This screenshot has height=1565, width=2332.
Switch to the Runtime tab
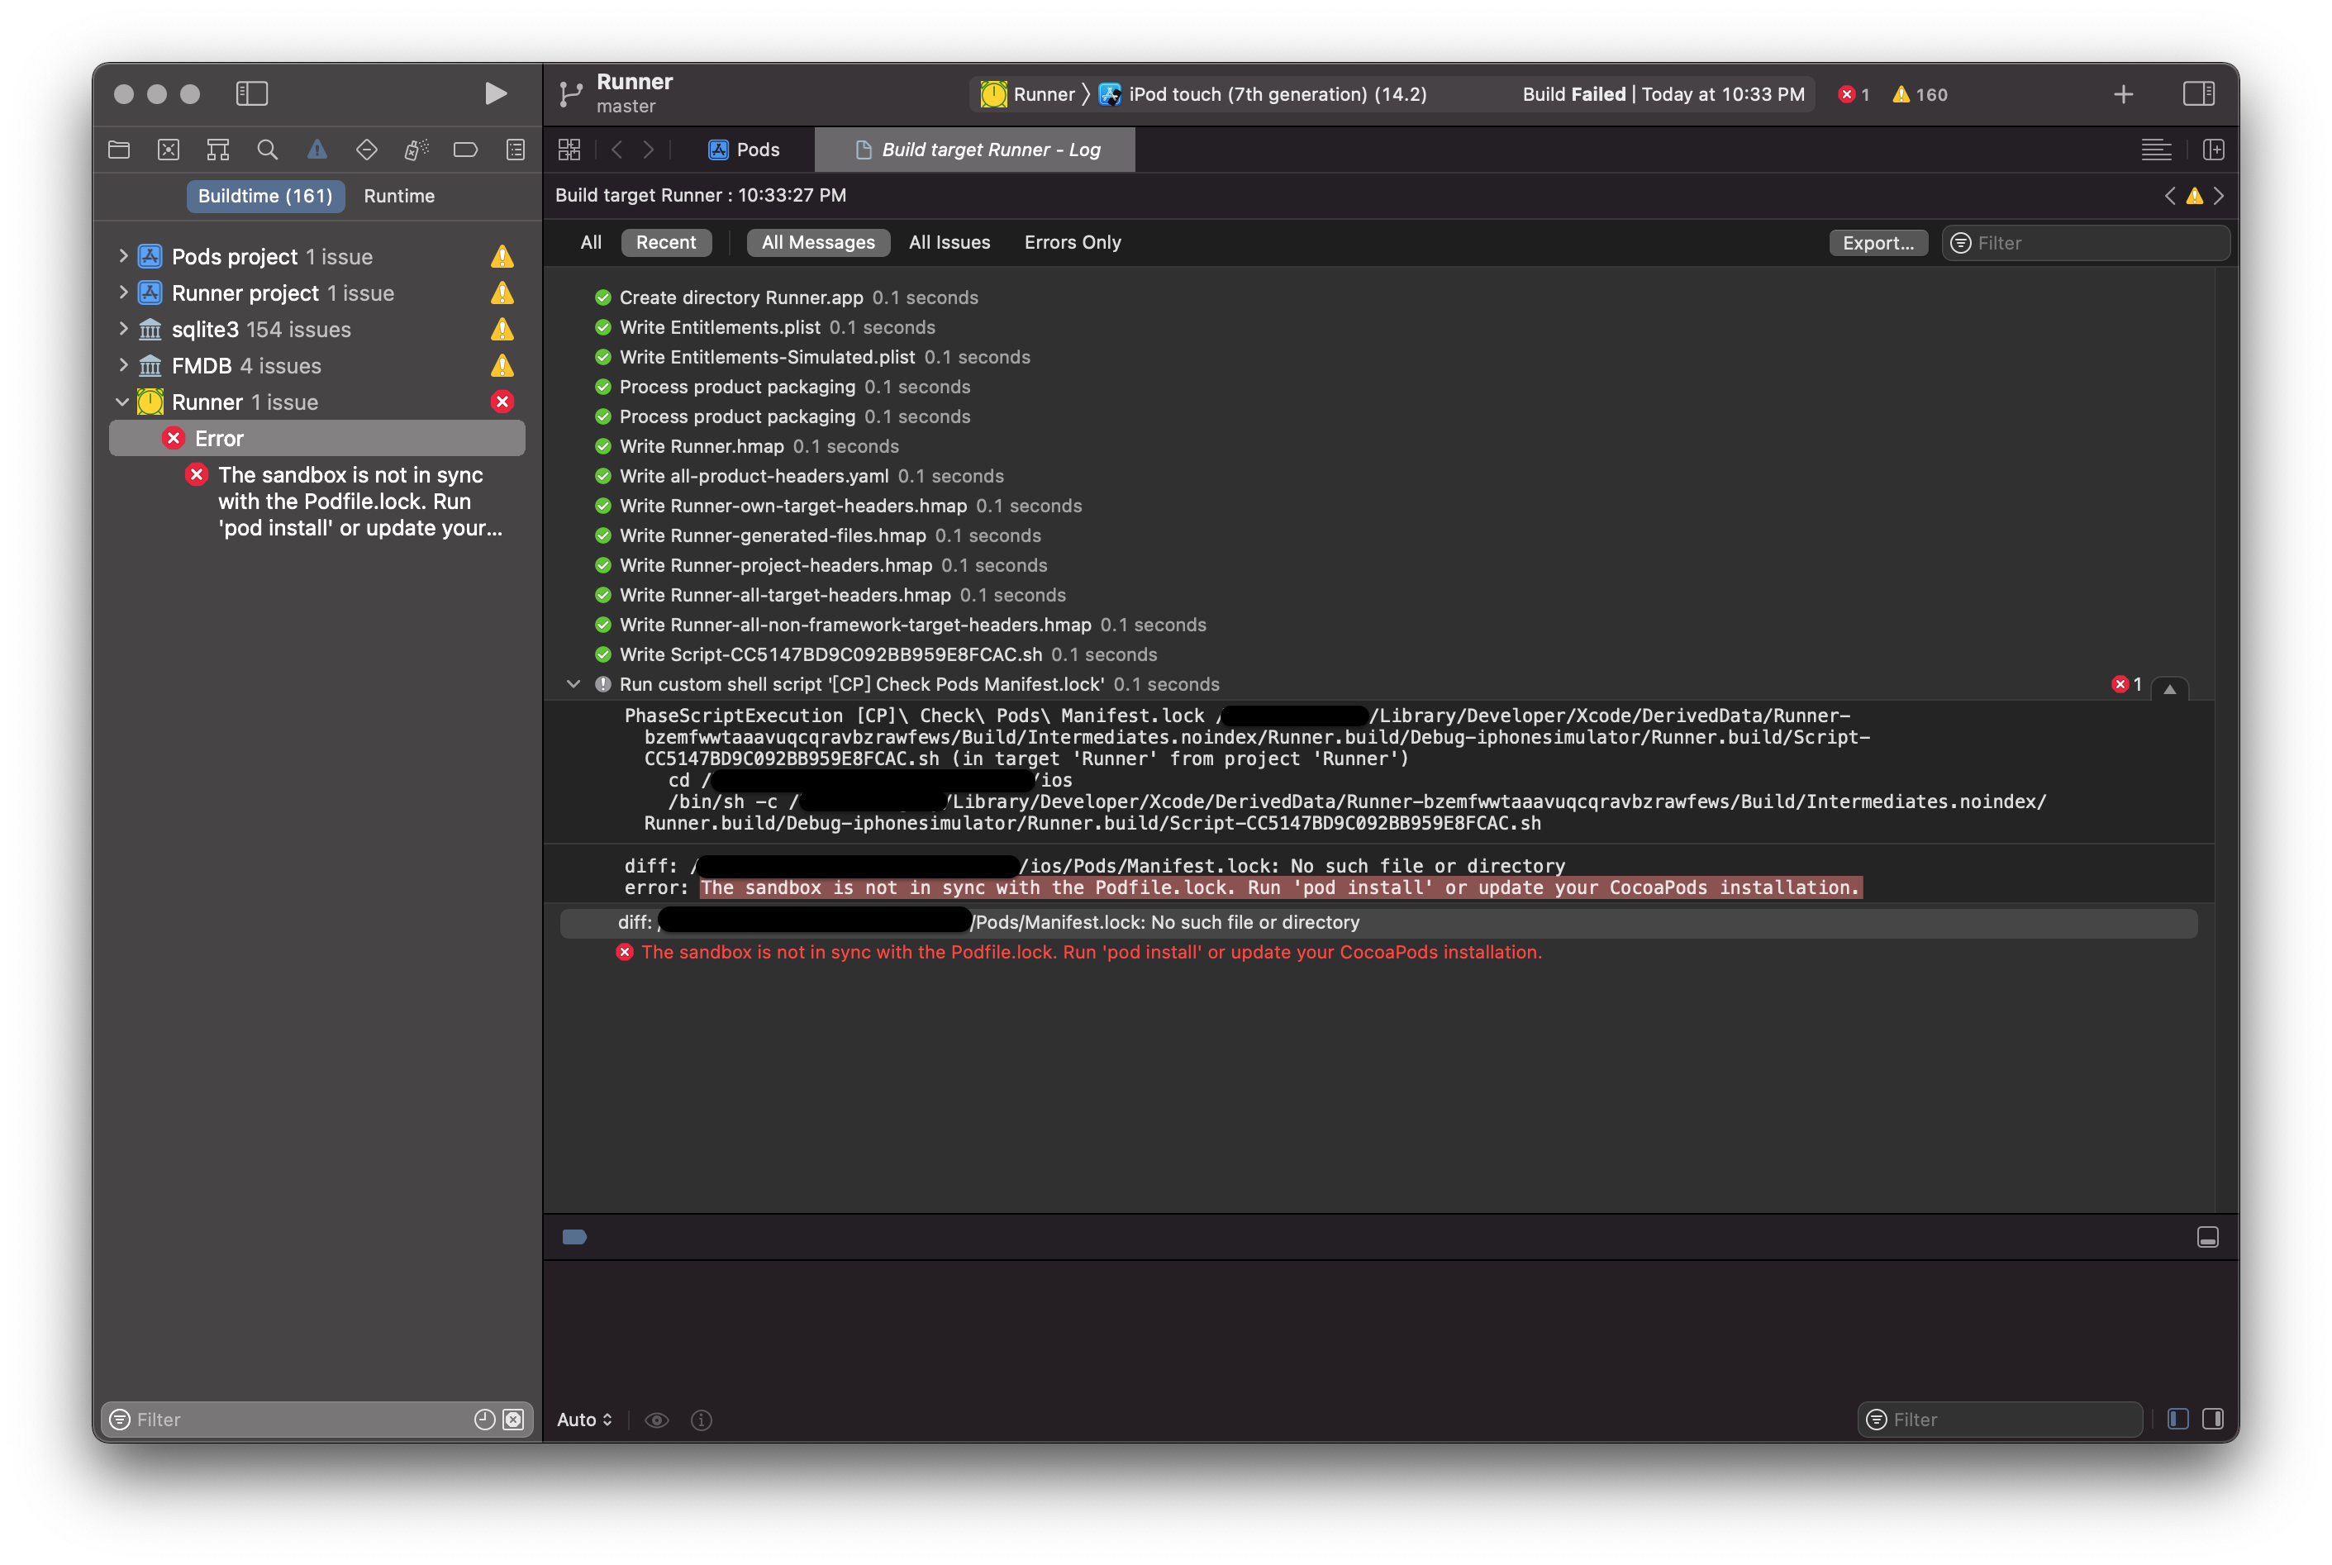[399, 196]
